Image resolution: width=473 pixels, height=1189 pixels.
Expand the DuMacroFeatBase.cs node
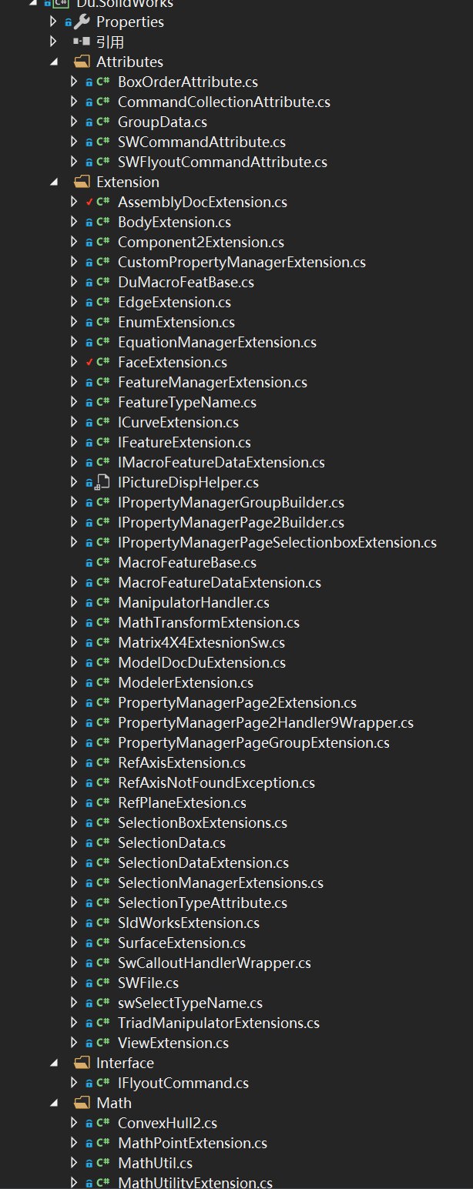[74, 282]
